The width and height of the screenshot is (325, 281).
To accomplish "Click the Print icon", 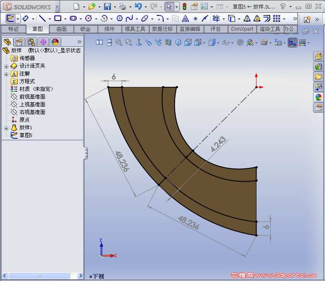I will [123, 6].
